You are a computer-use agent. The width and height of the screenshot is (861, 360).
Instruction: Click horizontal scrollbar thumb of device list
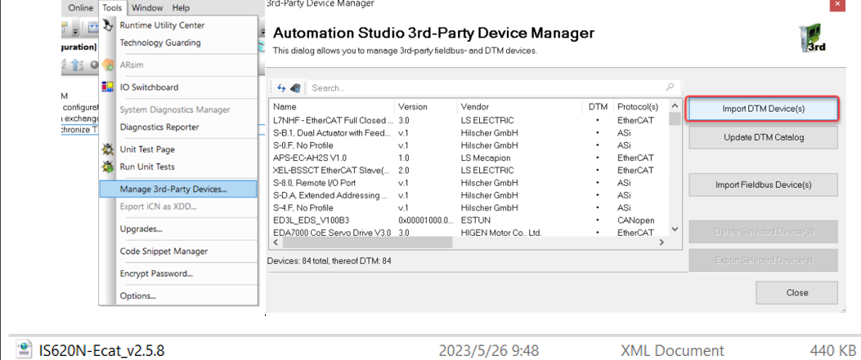366,242
